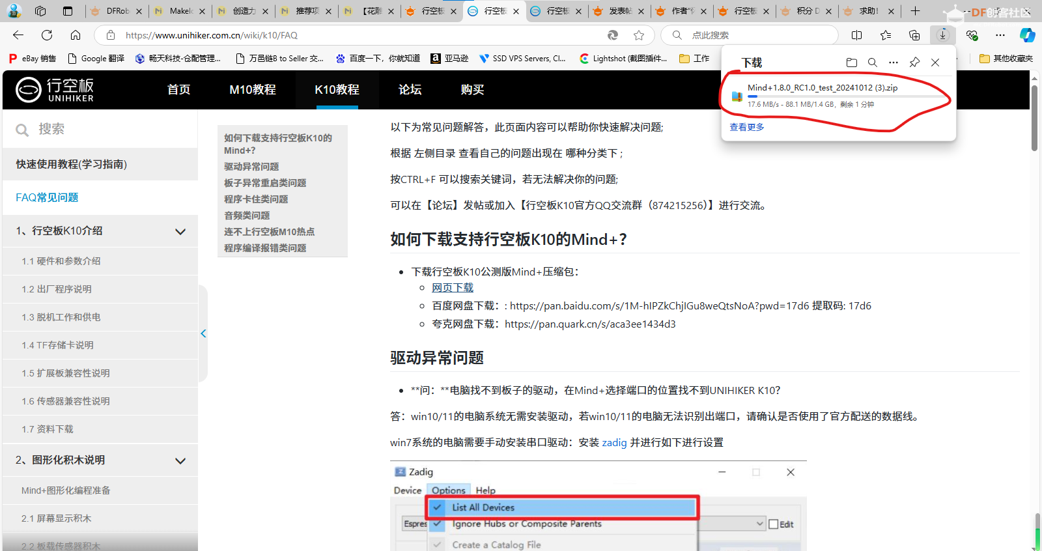Go back with the back arrow

click(x=18, y=35)
